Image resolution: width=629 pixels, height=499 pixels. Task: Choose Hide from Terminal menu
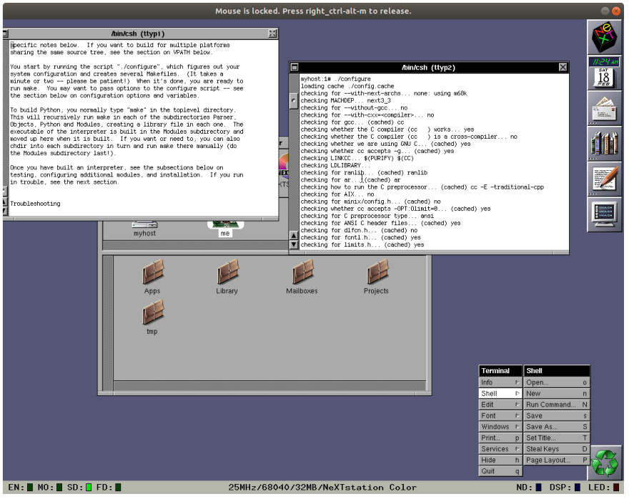[500, 460]
